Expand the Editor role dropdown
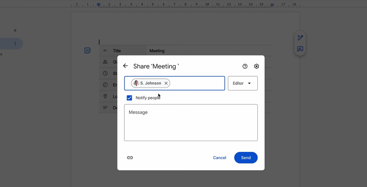This screenshot has height=187, width=367. pyautogui.click(x=242, y=84)
